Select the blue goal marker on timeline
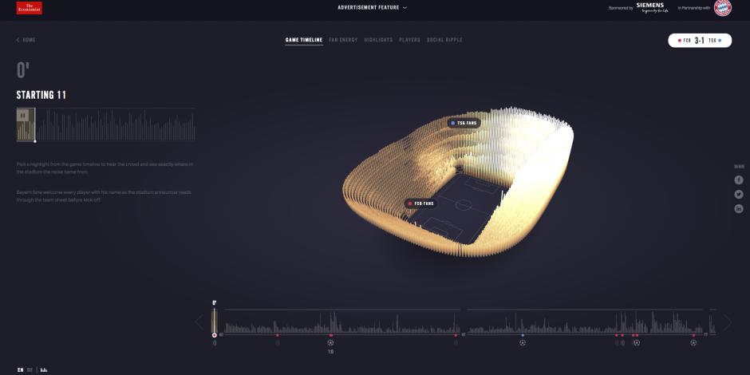 [523, 335]
